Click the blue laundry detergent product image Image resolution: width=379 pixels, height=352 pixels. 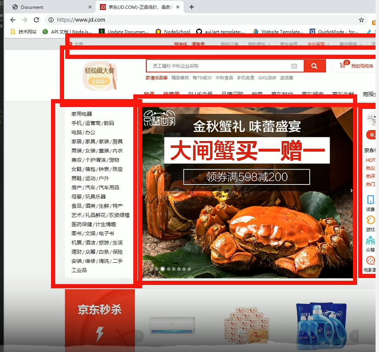[321, 326]
